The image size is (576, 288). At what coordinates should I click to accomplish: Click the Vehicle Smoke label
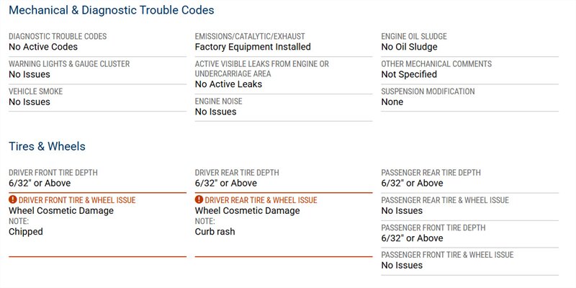coord(35,91)
